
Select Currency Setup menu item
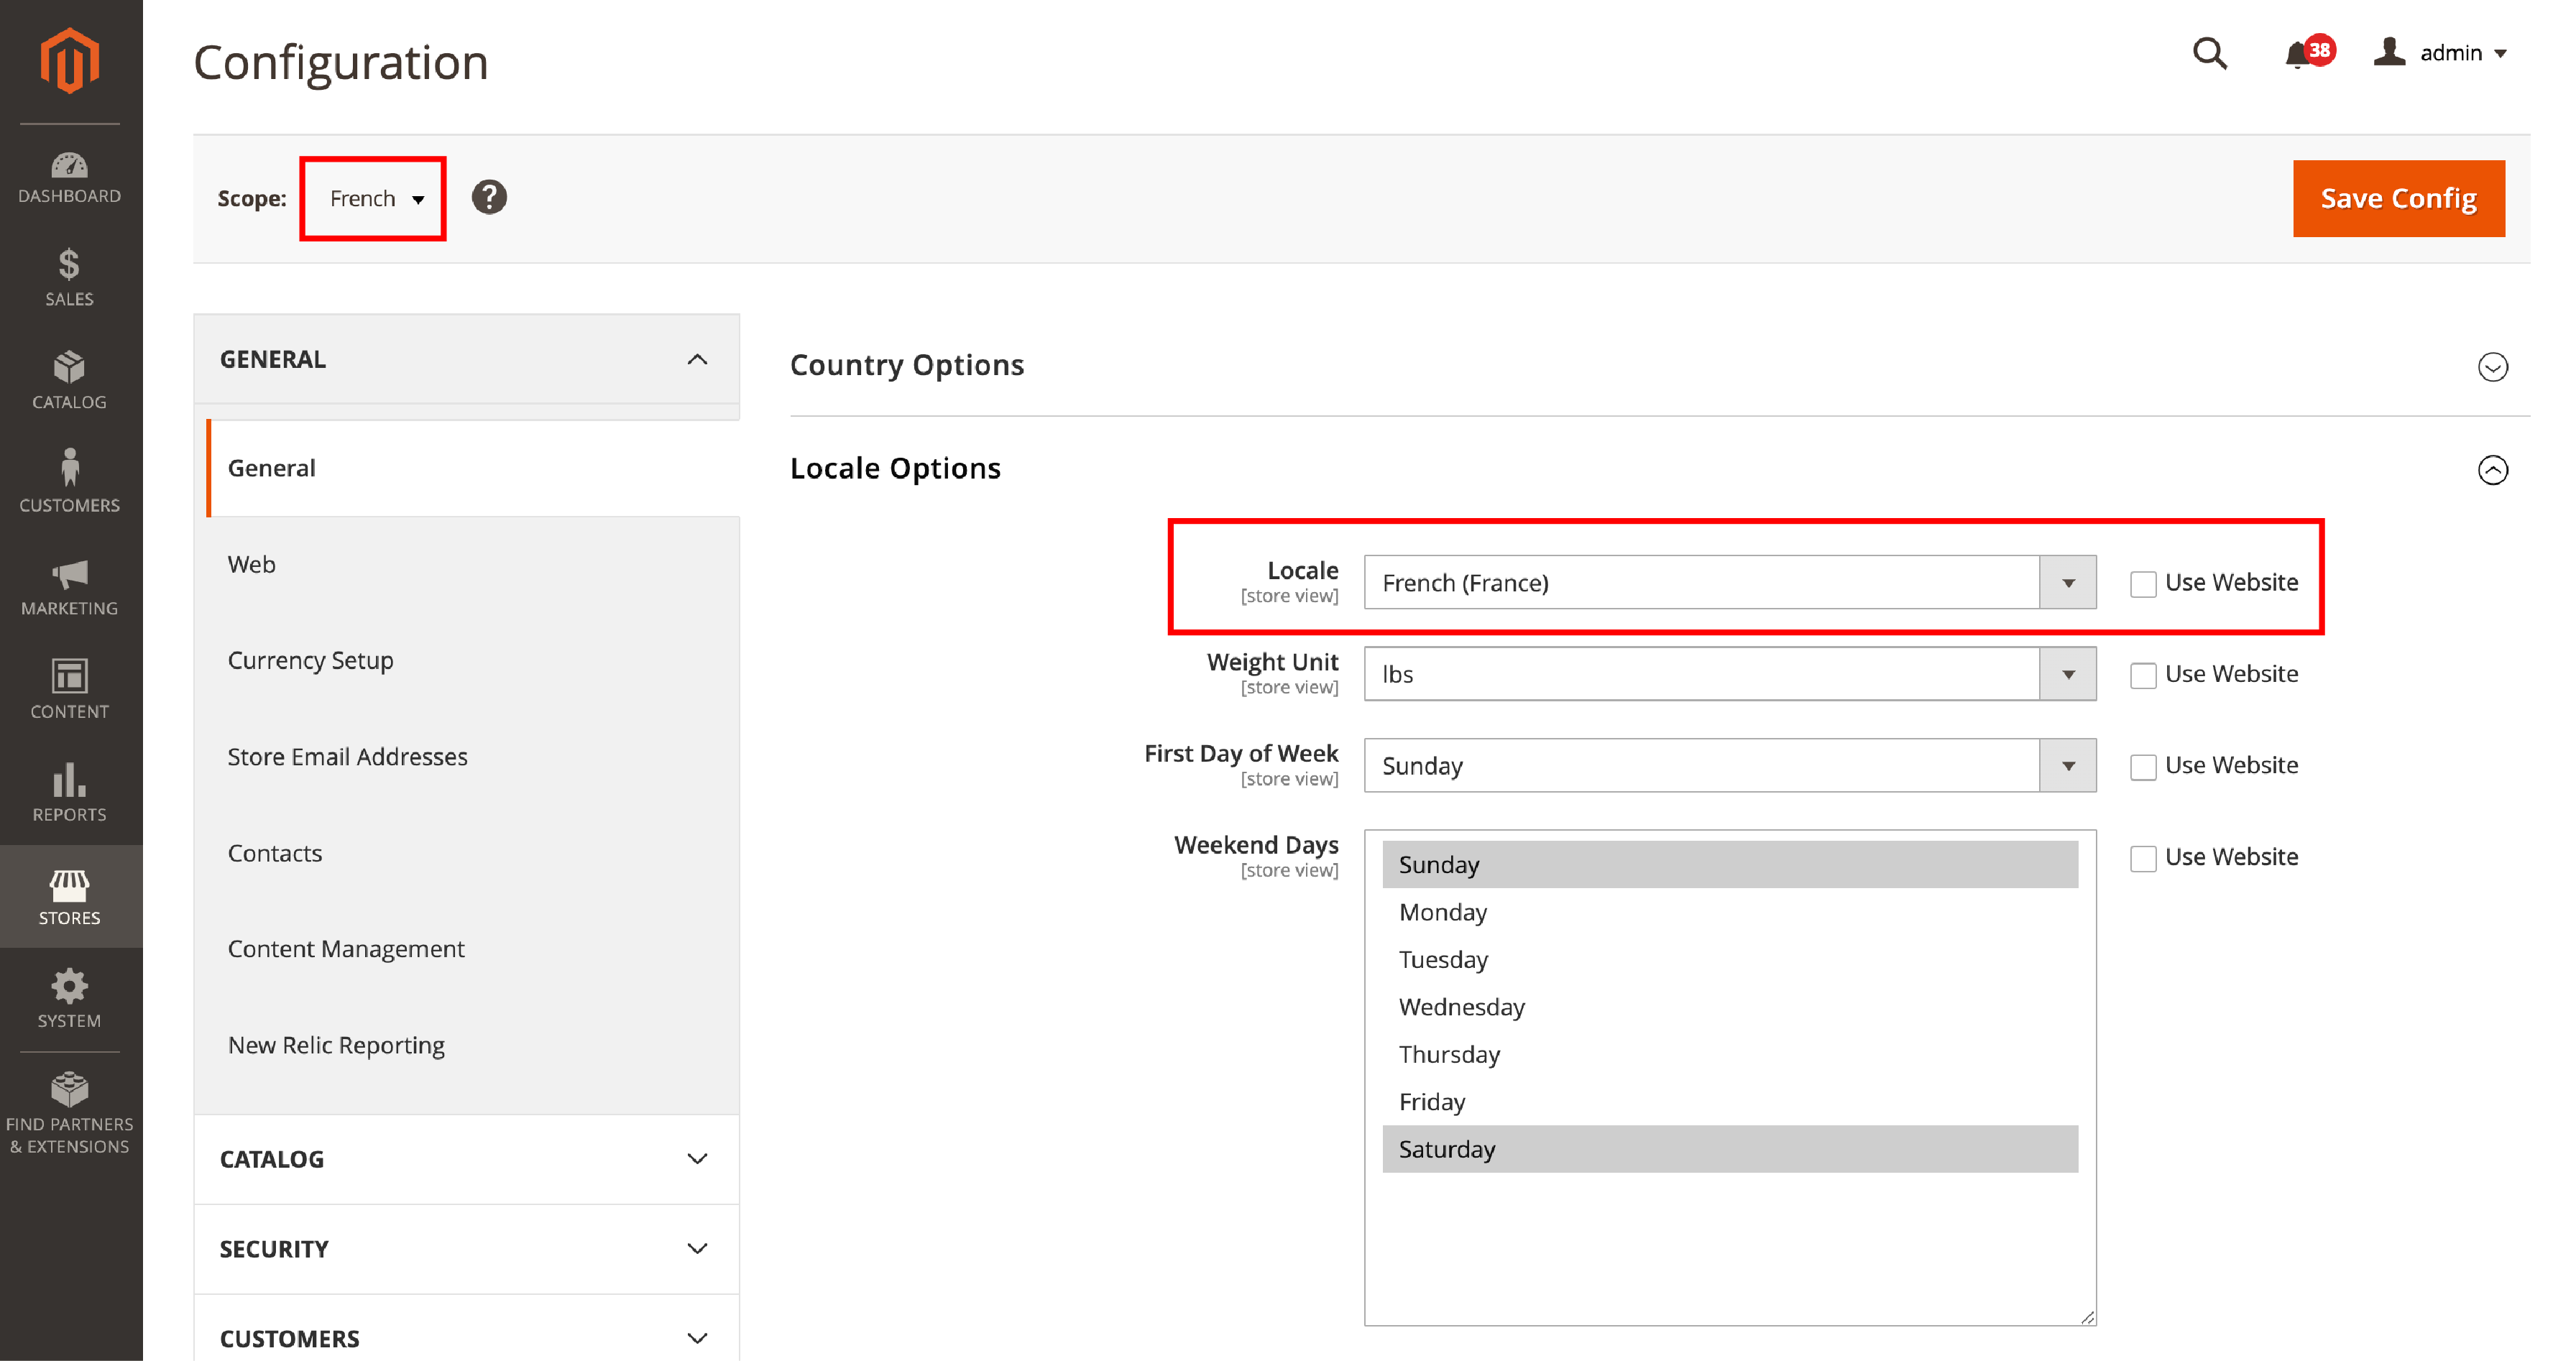pos(312,659)
